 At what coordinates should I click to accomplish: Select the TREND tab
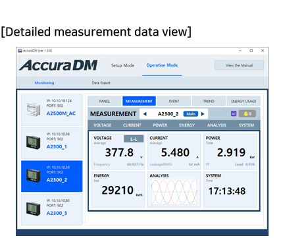209,101
